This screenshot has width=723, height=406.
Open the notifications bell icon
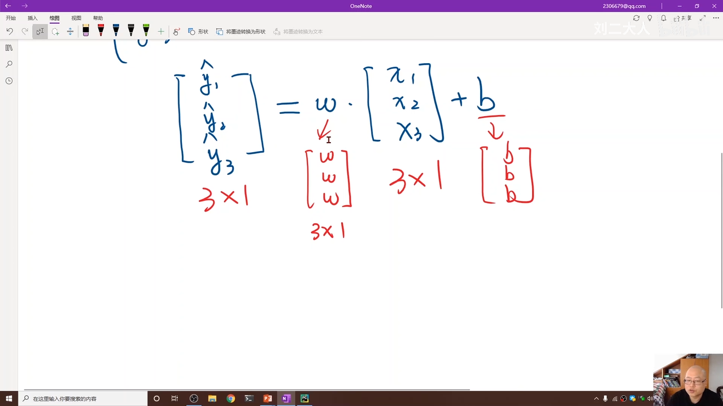click(664, 18)
